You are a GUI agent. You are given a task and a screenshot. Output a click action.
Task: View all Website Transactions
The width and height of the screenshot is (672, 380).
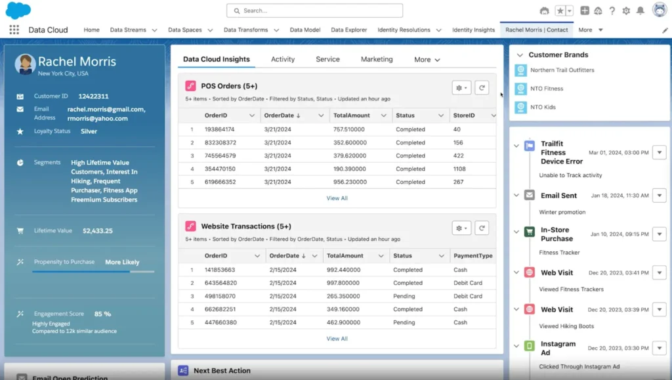(337, 339)
